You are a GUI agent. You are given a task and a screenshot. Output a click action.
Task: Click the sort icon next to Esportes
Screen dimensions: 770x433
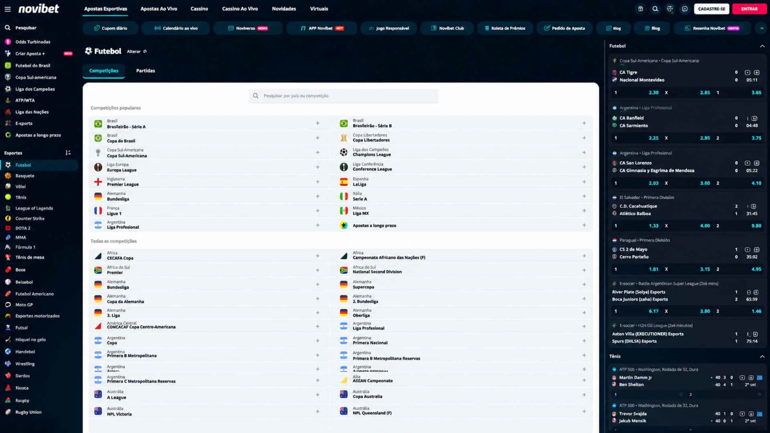pos(68,153)
